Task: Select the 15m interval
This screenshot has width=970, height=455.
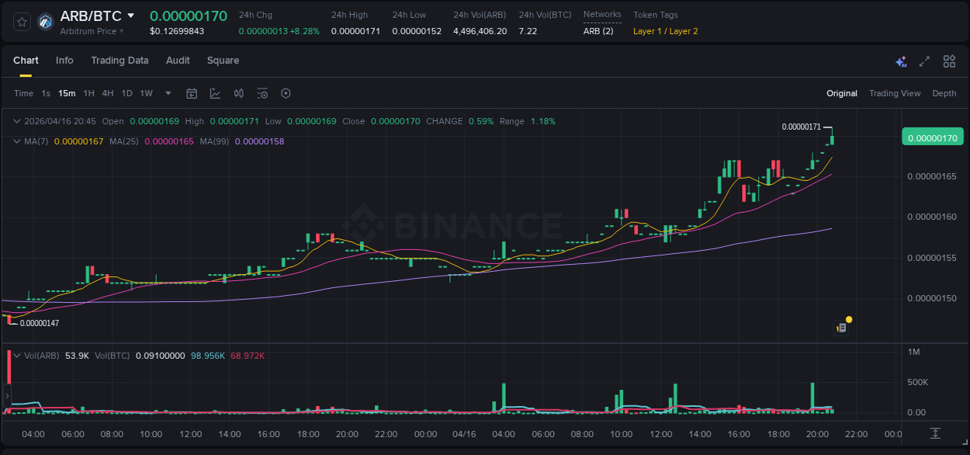Action: (67, 93)
